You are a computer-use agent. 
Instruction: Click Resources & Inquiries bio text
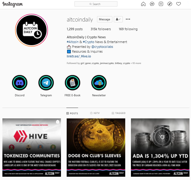[x=87, y=51]
